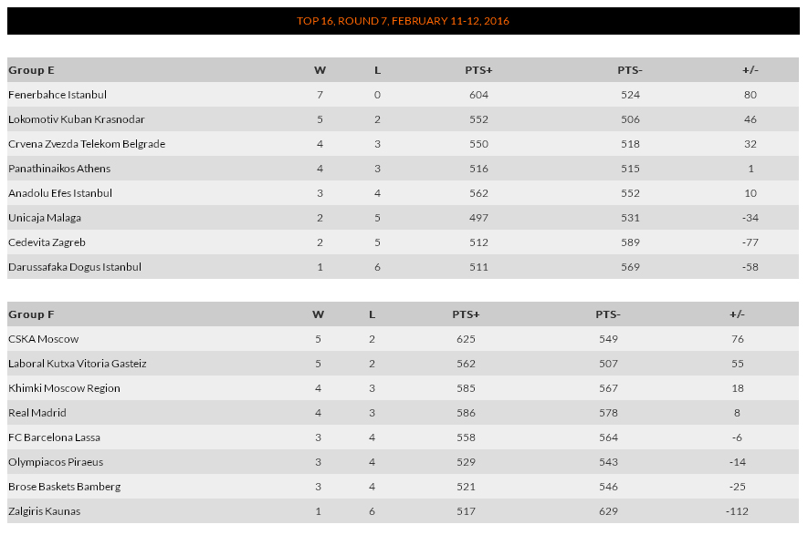Viewport: 808px width, 535px height.
Task: Select the Fenerbahce Istanbul team name
Action: pyautogui.click(x=58, y=95)
